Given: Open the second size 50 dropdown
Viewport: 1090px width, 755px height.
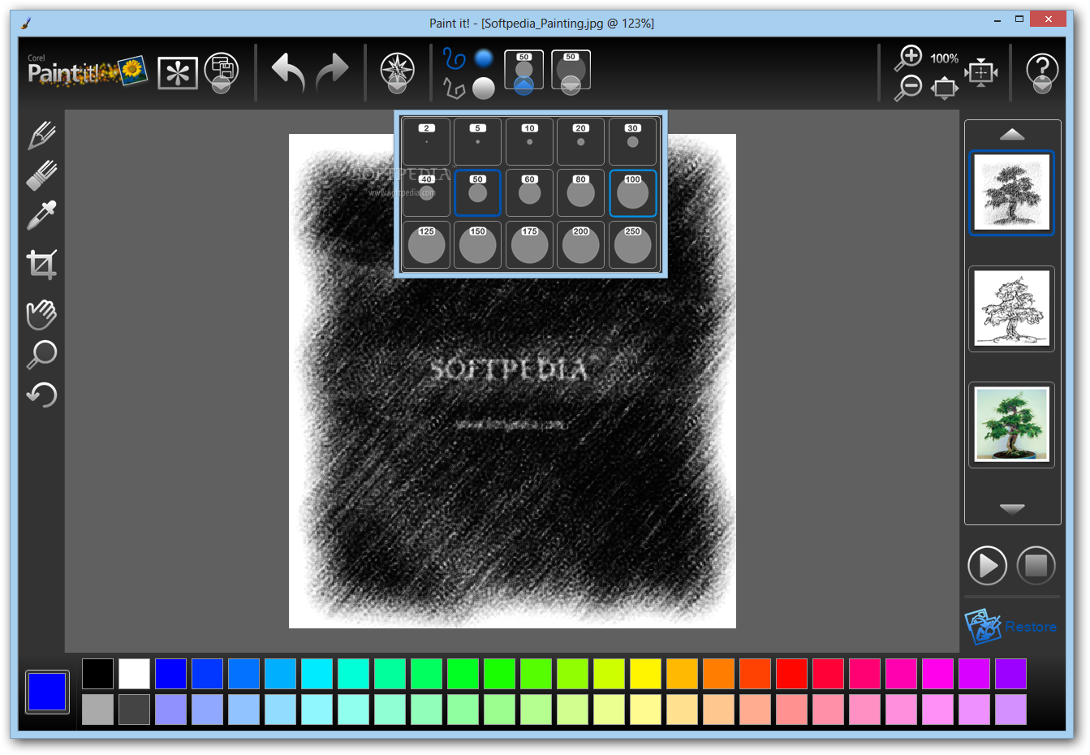Looking at the screenshot, I should point(571,72).
